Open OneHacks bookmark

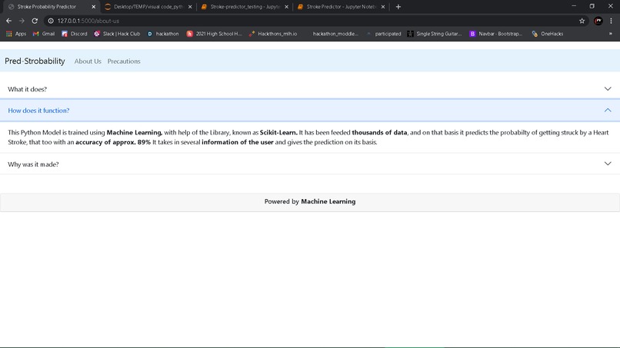point(547,34)
